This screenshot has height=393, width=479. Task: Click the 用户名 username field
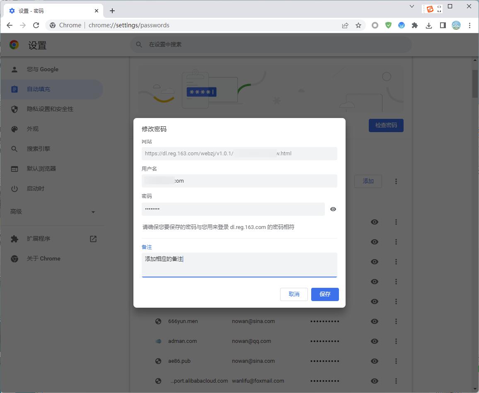[x=239, y=181]
